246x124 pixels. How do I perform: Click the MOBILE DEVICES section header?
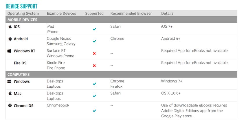[121, 20]
